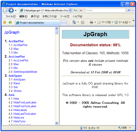Refresh the page with green arrows icon
This screenshot has height=132, width=137.
[75, 10]
